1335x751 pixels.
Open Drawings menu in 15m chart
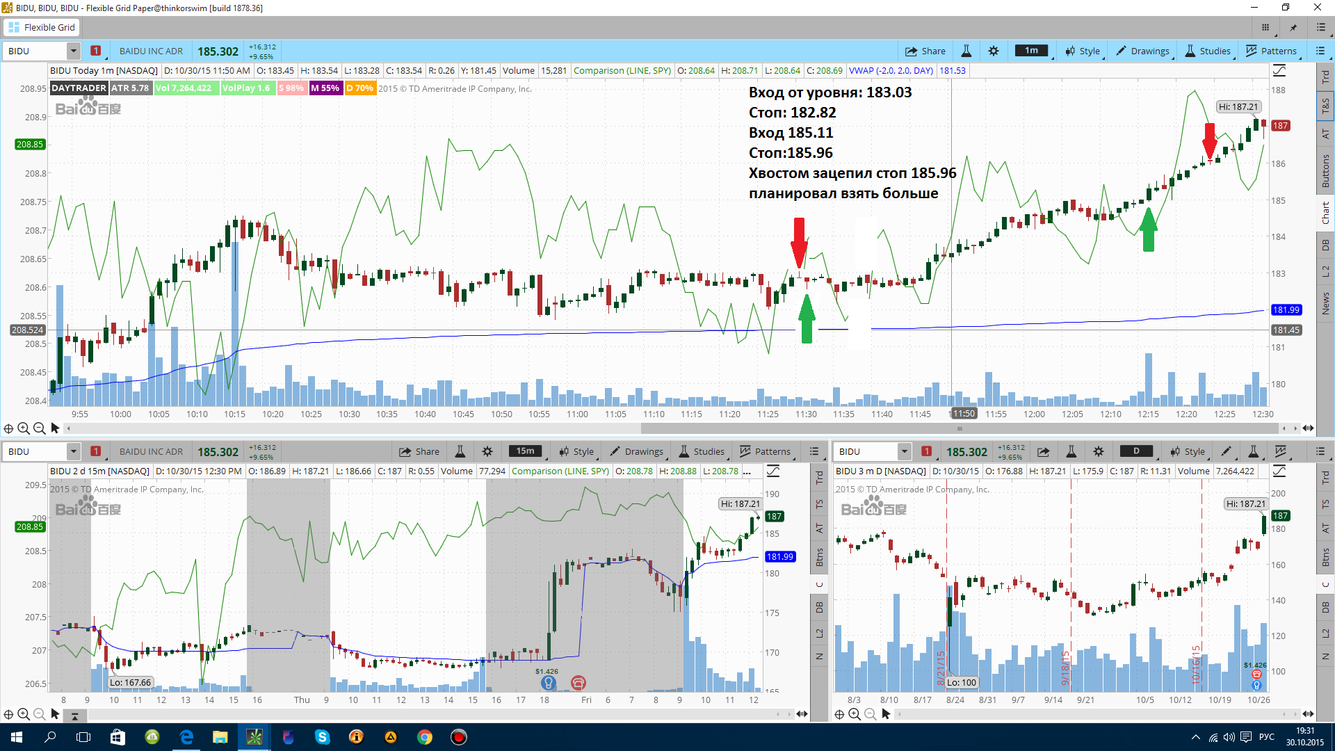636,451
